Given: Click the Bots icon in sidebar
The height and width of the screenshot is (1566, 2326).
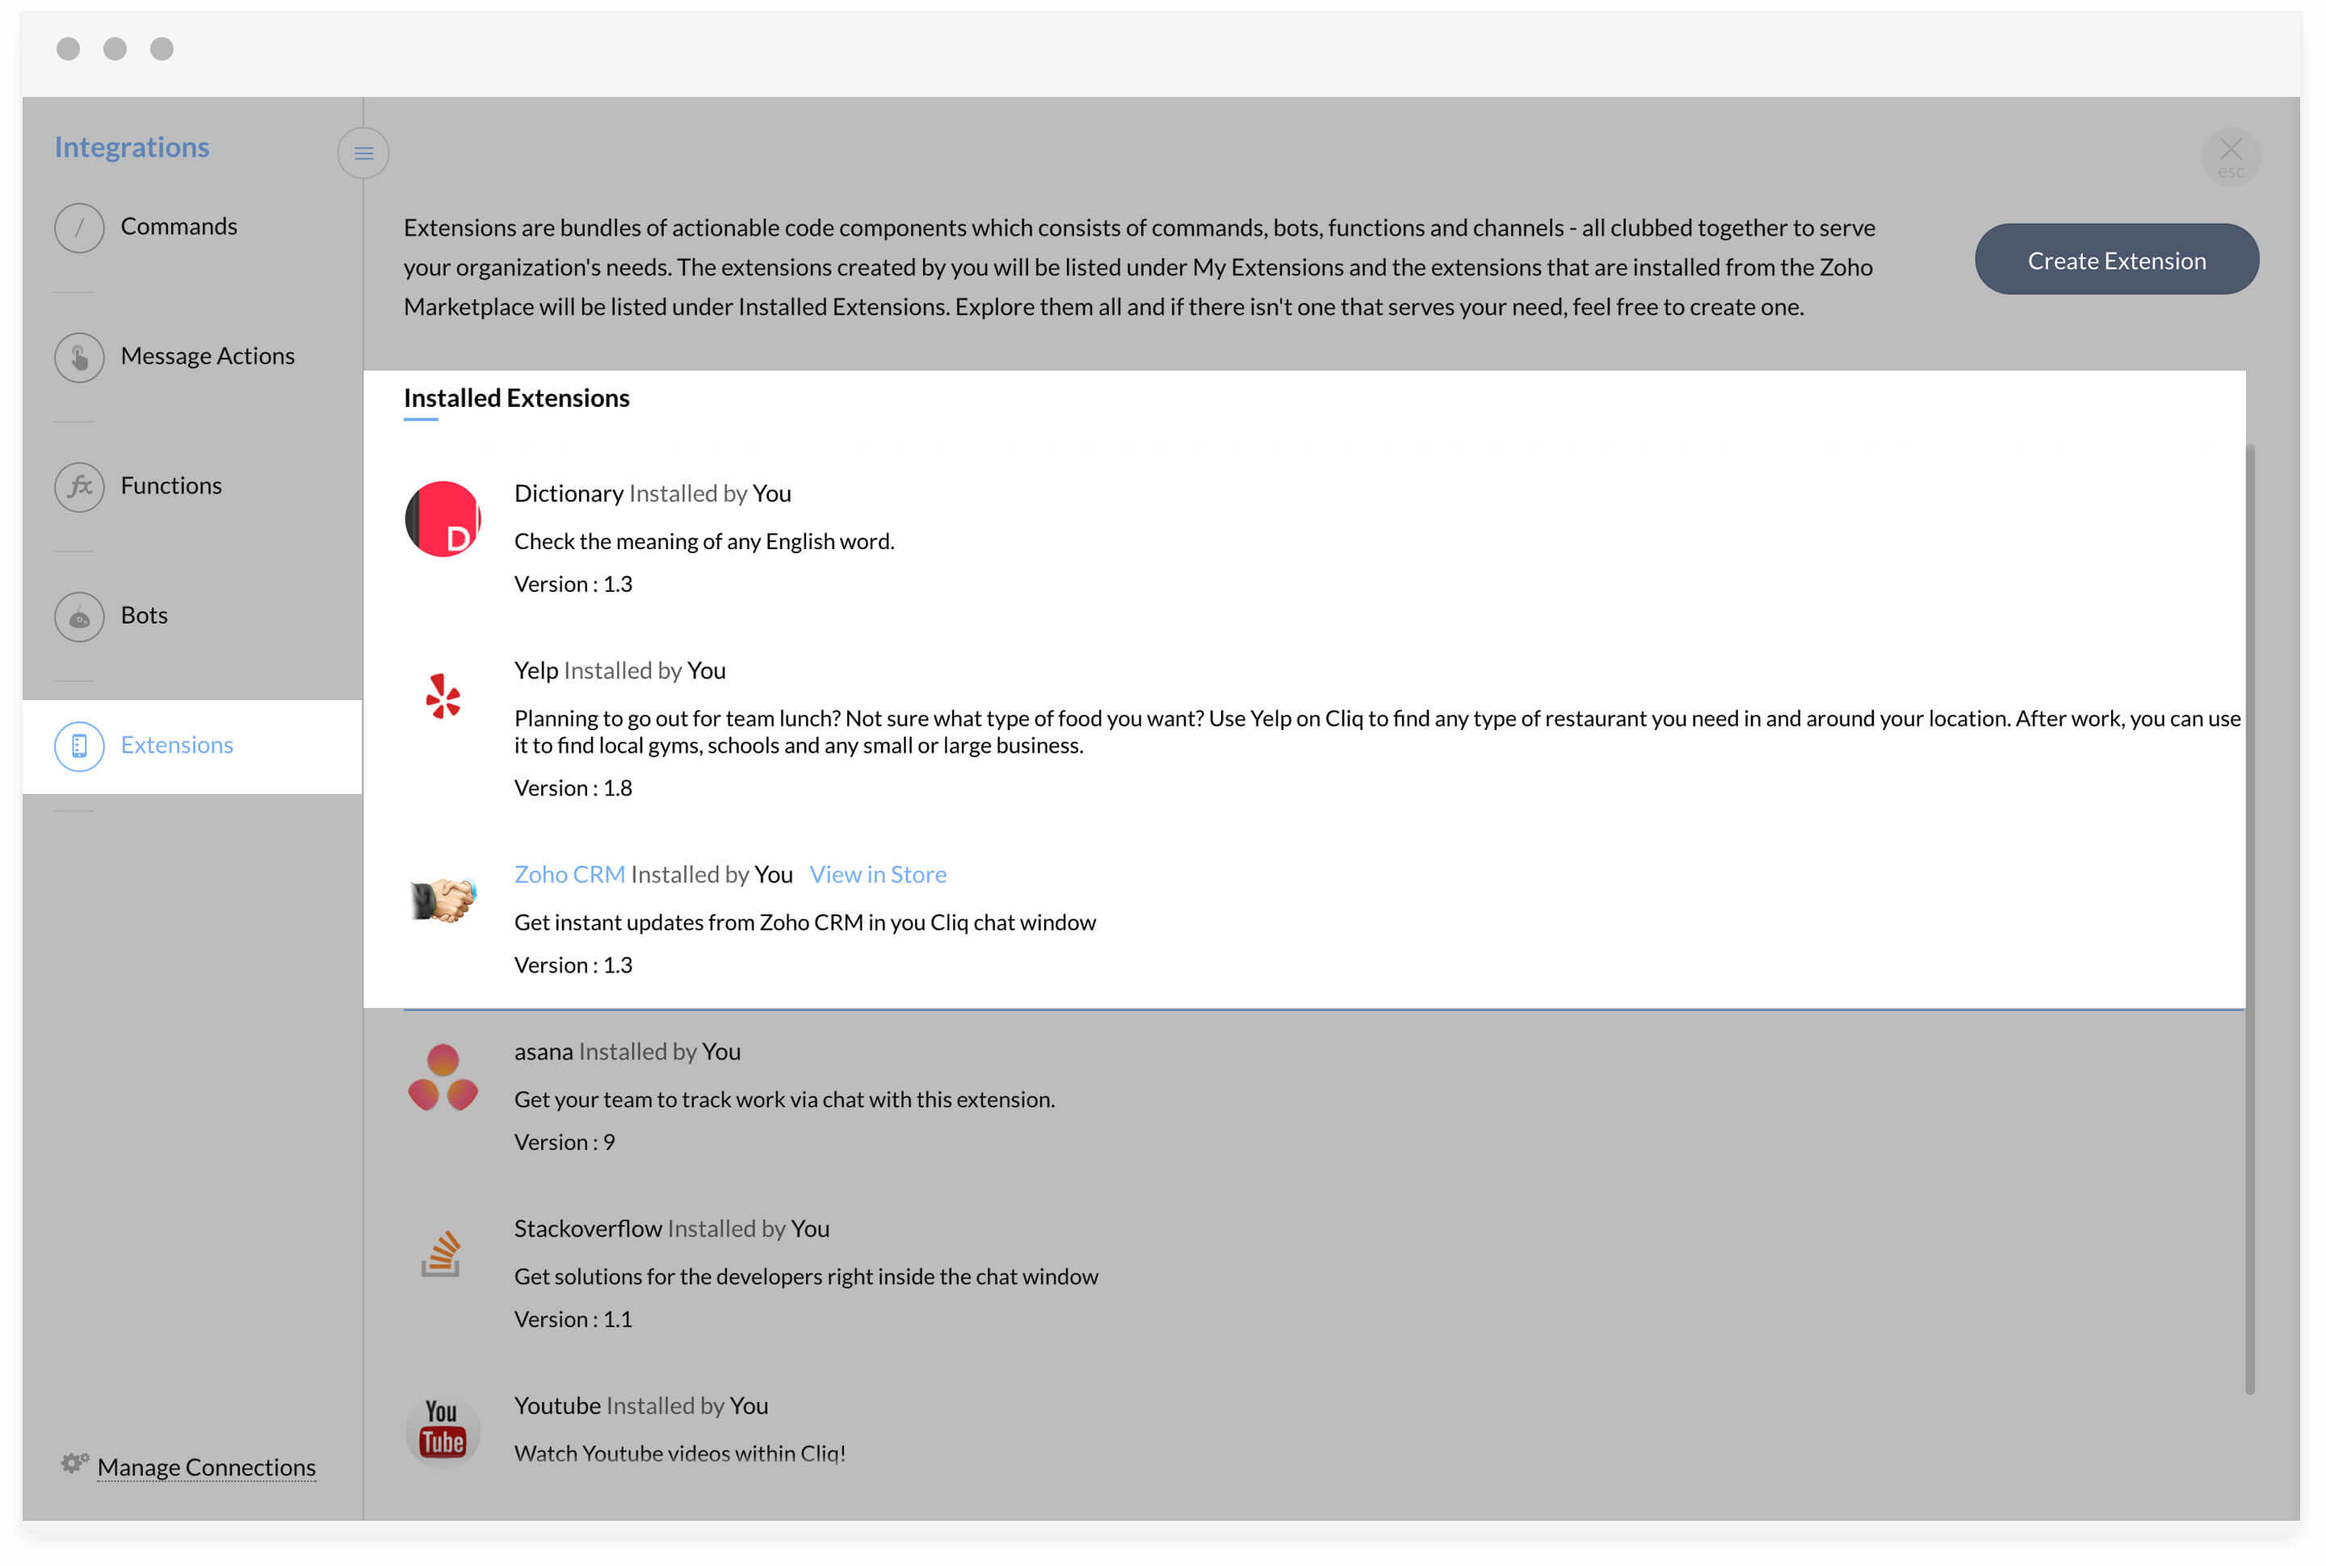Looking at the screenshot, I should coord(79,617).
